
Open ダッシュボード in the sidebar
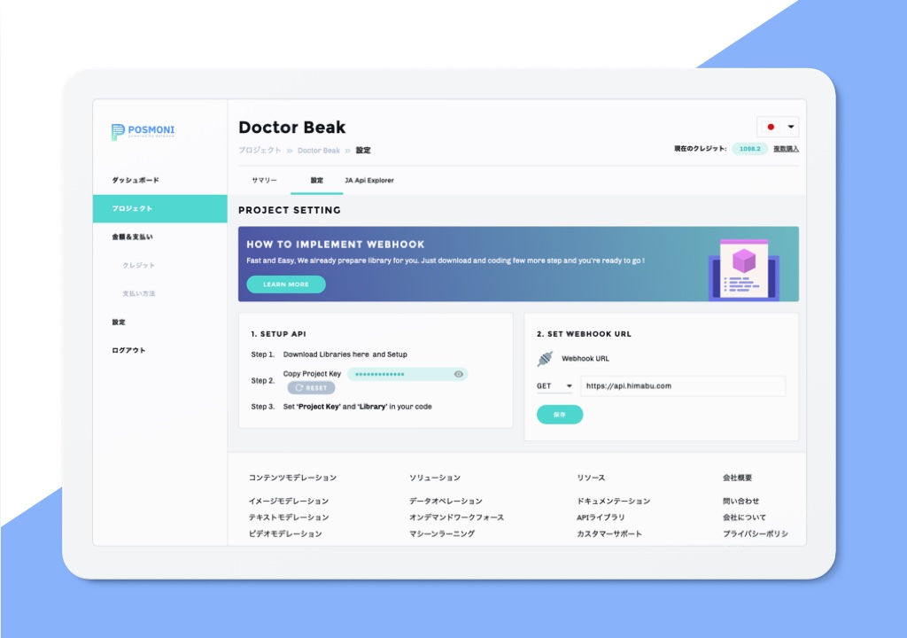click(136, 180)
